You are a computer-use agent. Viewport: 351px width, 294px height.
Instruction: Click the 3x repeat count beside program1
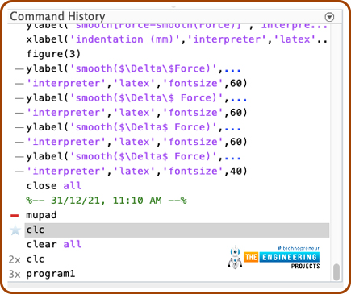click(x=15, y=274)
